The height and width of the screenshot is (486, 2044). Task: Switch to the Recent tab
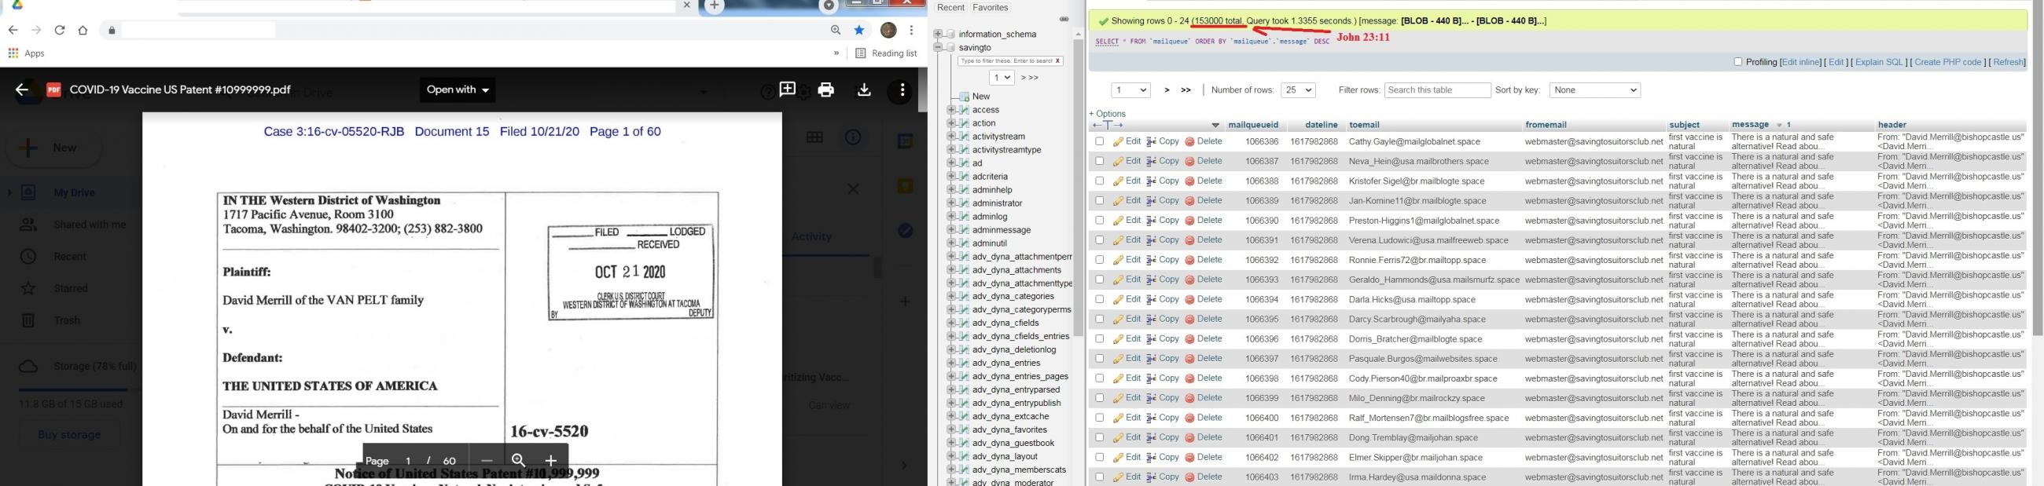pos(950,8)
